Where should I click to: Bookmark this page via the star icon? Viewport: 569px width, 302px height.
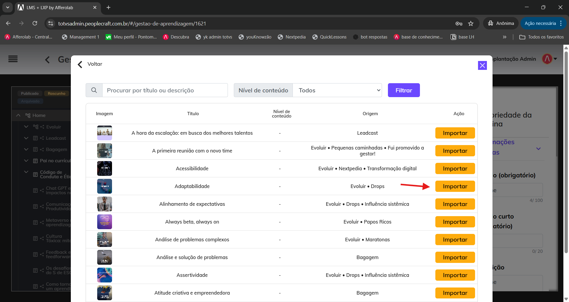point(471,23)
